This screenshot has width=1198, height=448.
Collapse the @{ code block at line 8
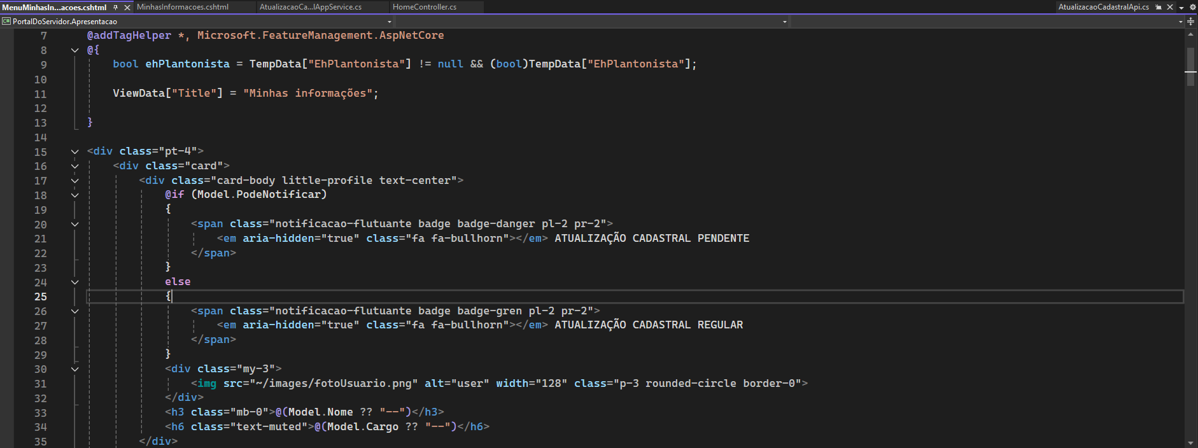point(74,50)
